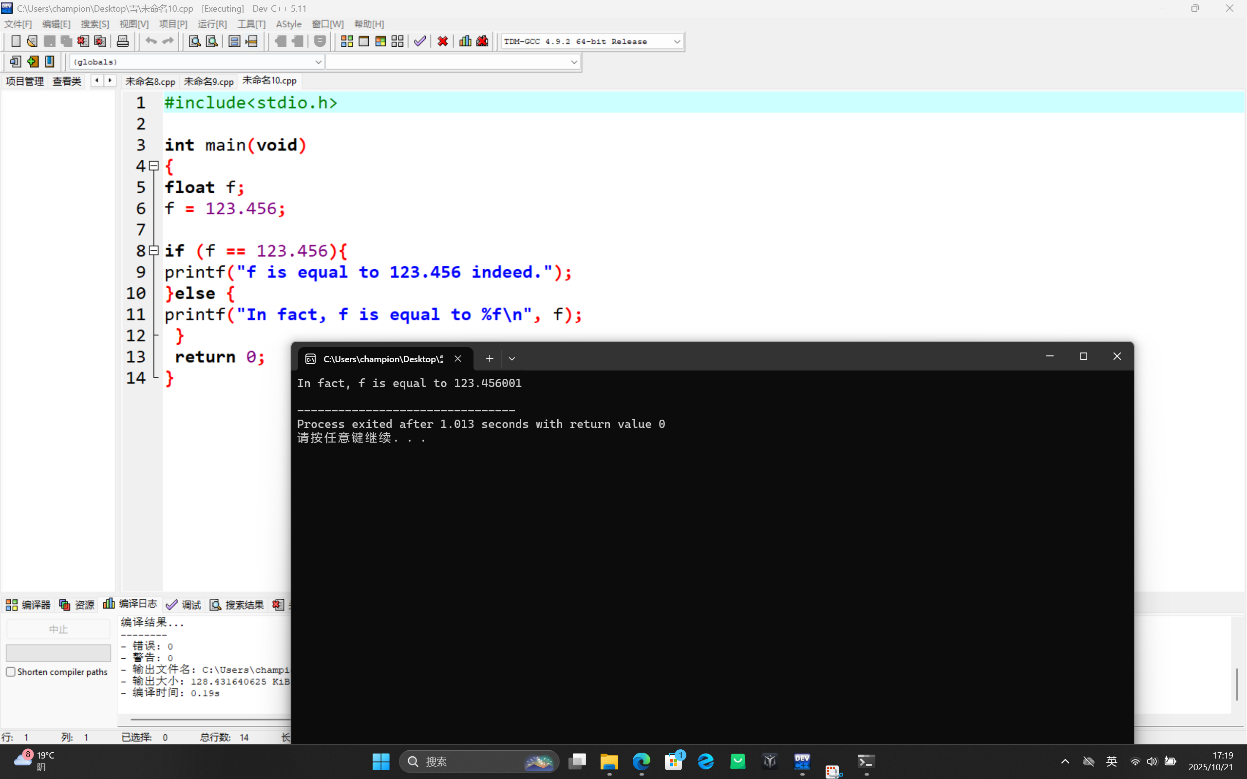
Task: Switch to the 未命名9.cpp tab
Action: pos(208,81)
